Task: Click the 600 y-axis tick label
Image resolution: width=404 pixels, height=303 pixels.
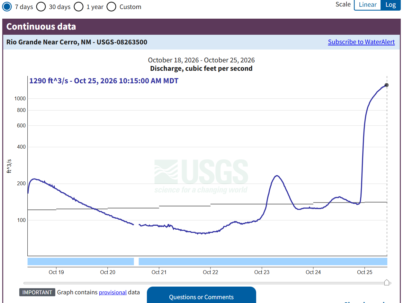Action: tap(22, 126)
